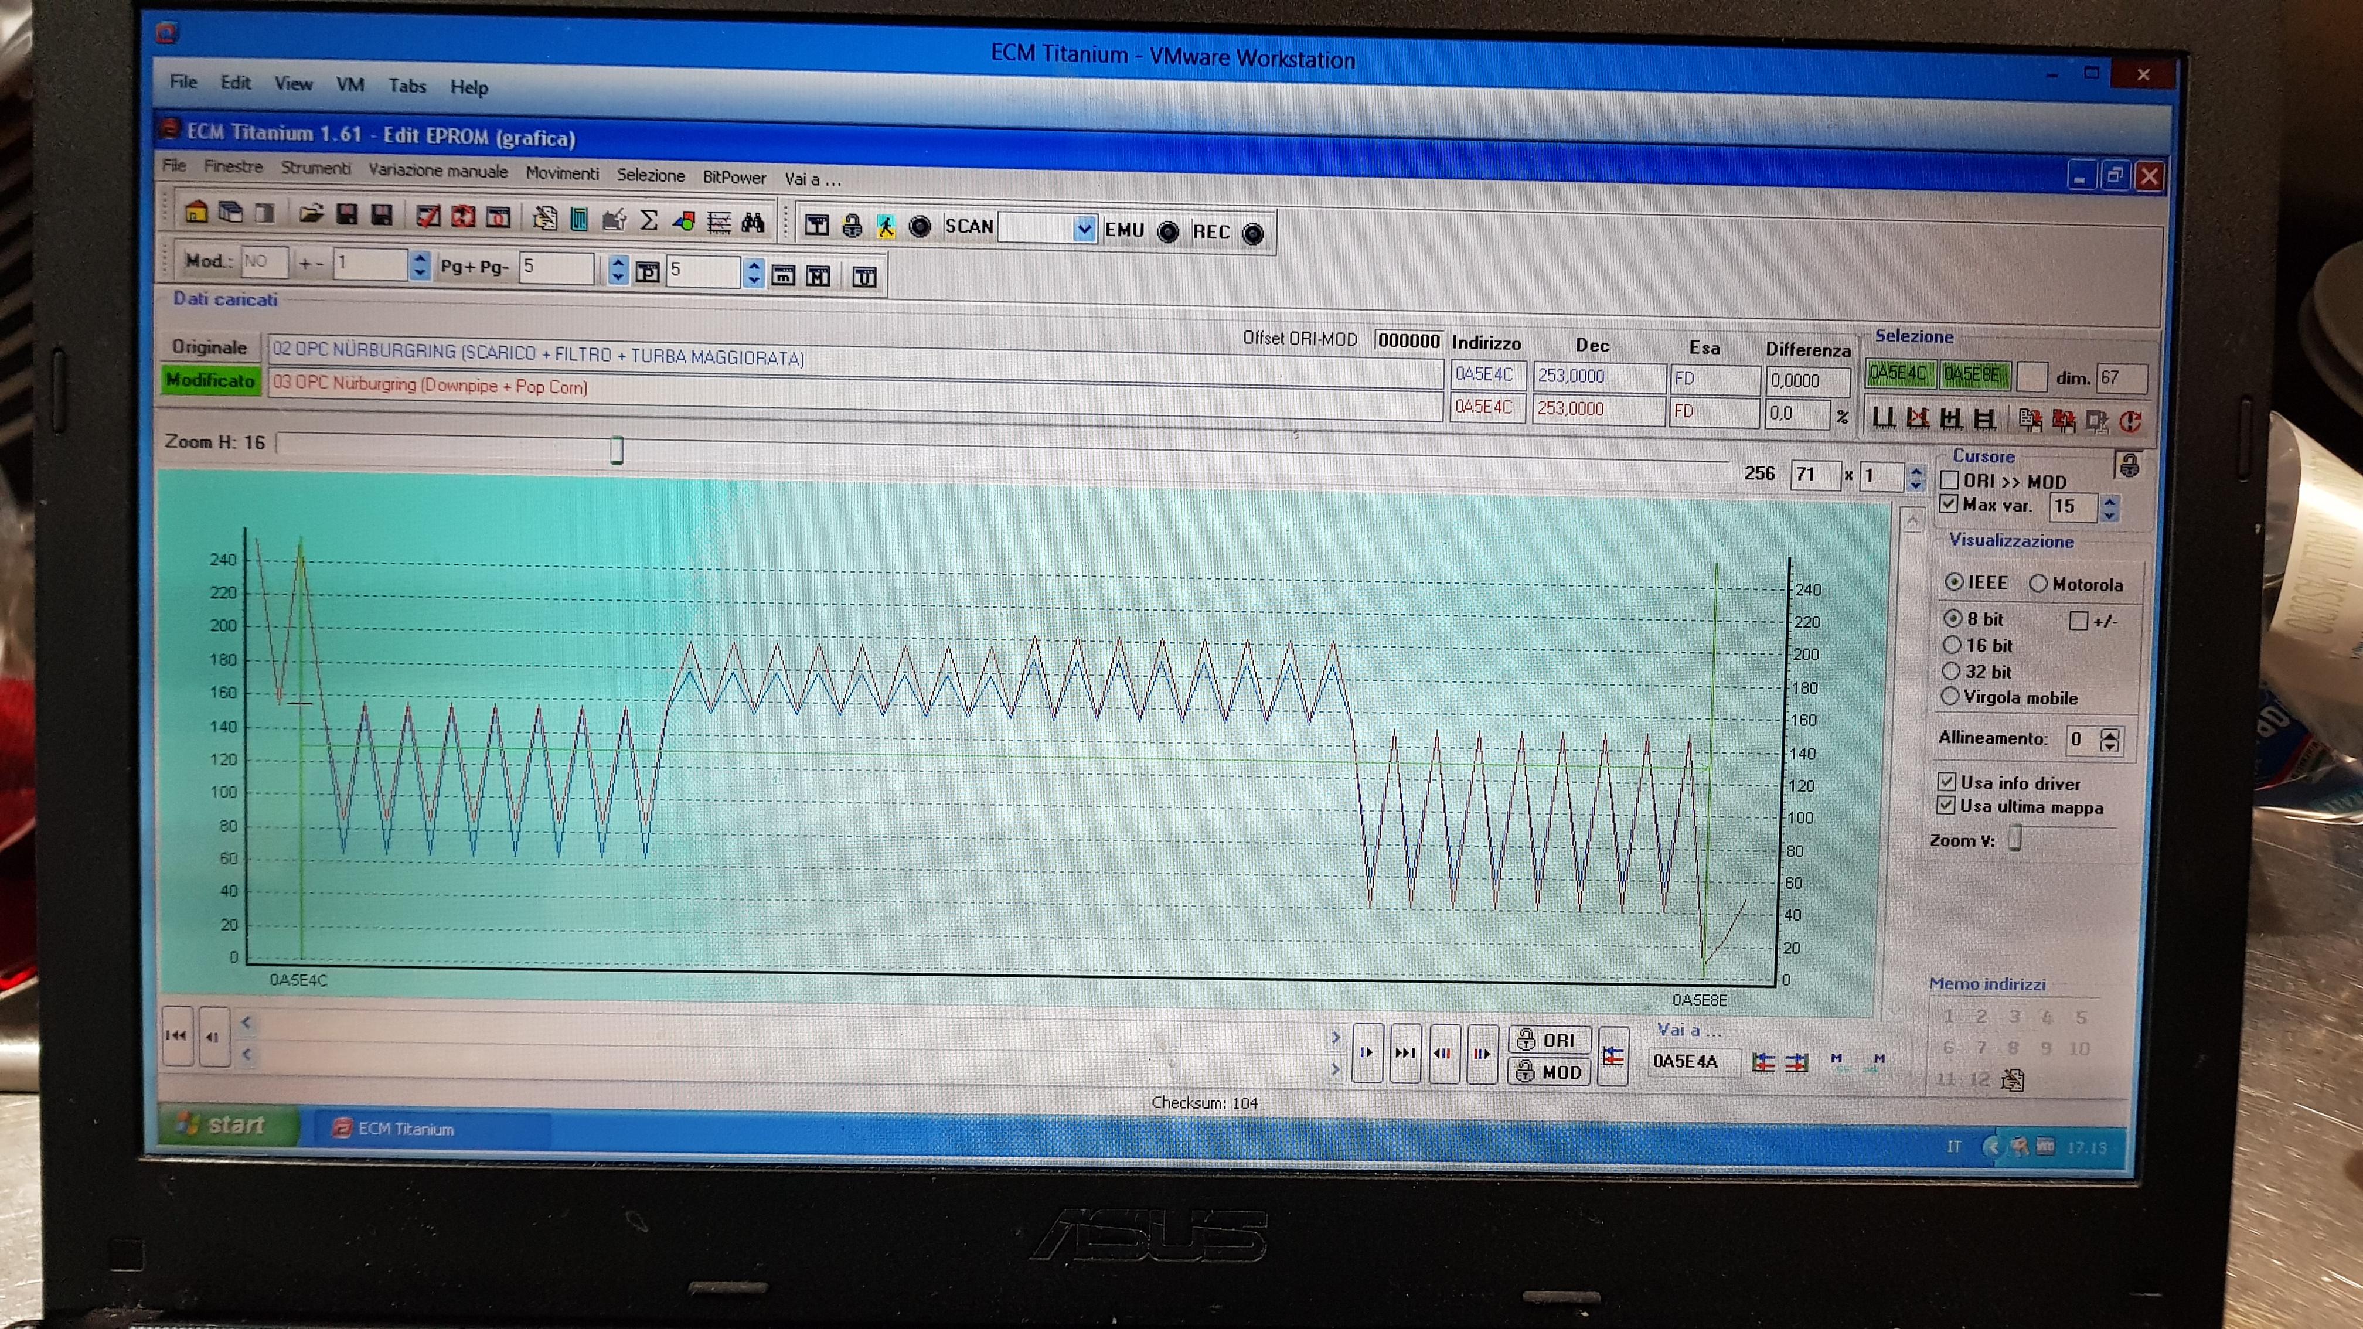Screen dimensions: 2363x1329
Task: Select the 32 bit radio option
Action: (x=1951, y=670)
